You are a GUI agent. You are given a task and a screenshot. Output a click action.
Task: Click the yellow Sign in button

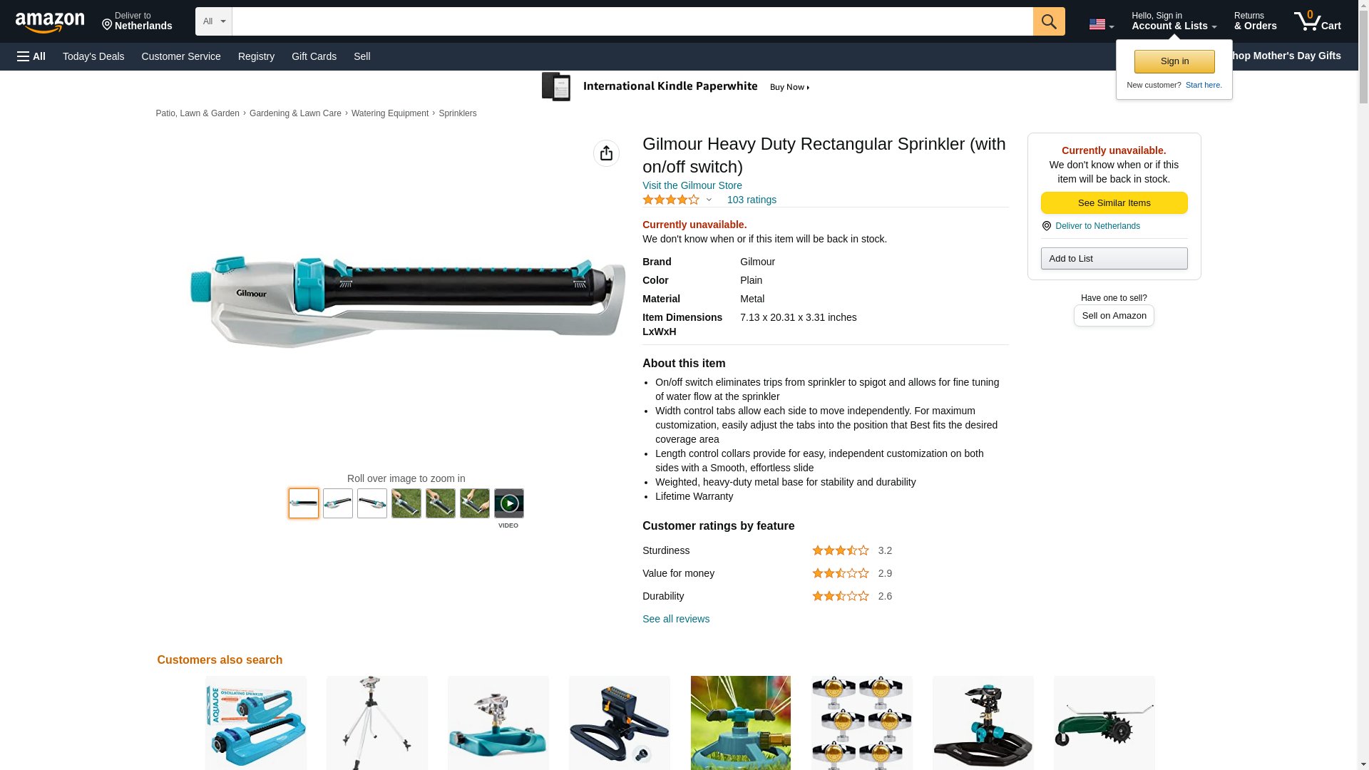tap(1174, 61)
